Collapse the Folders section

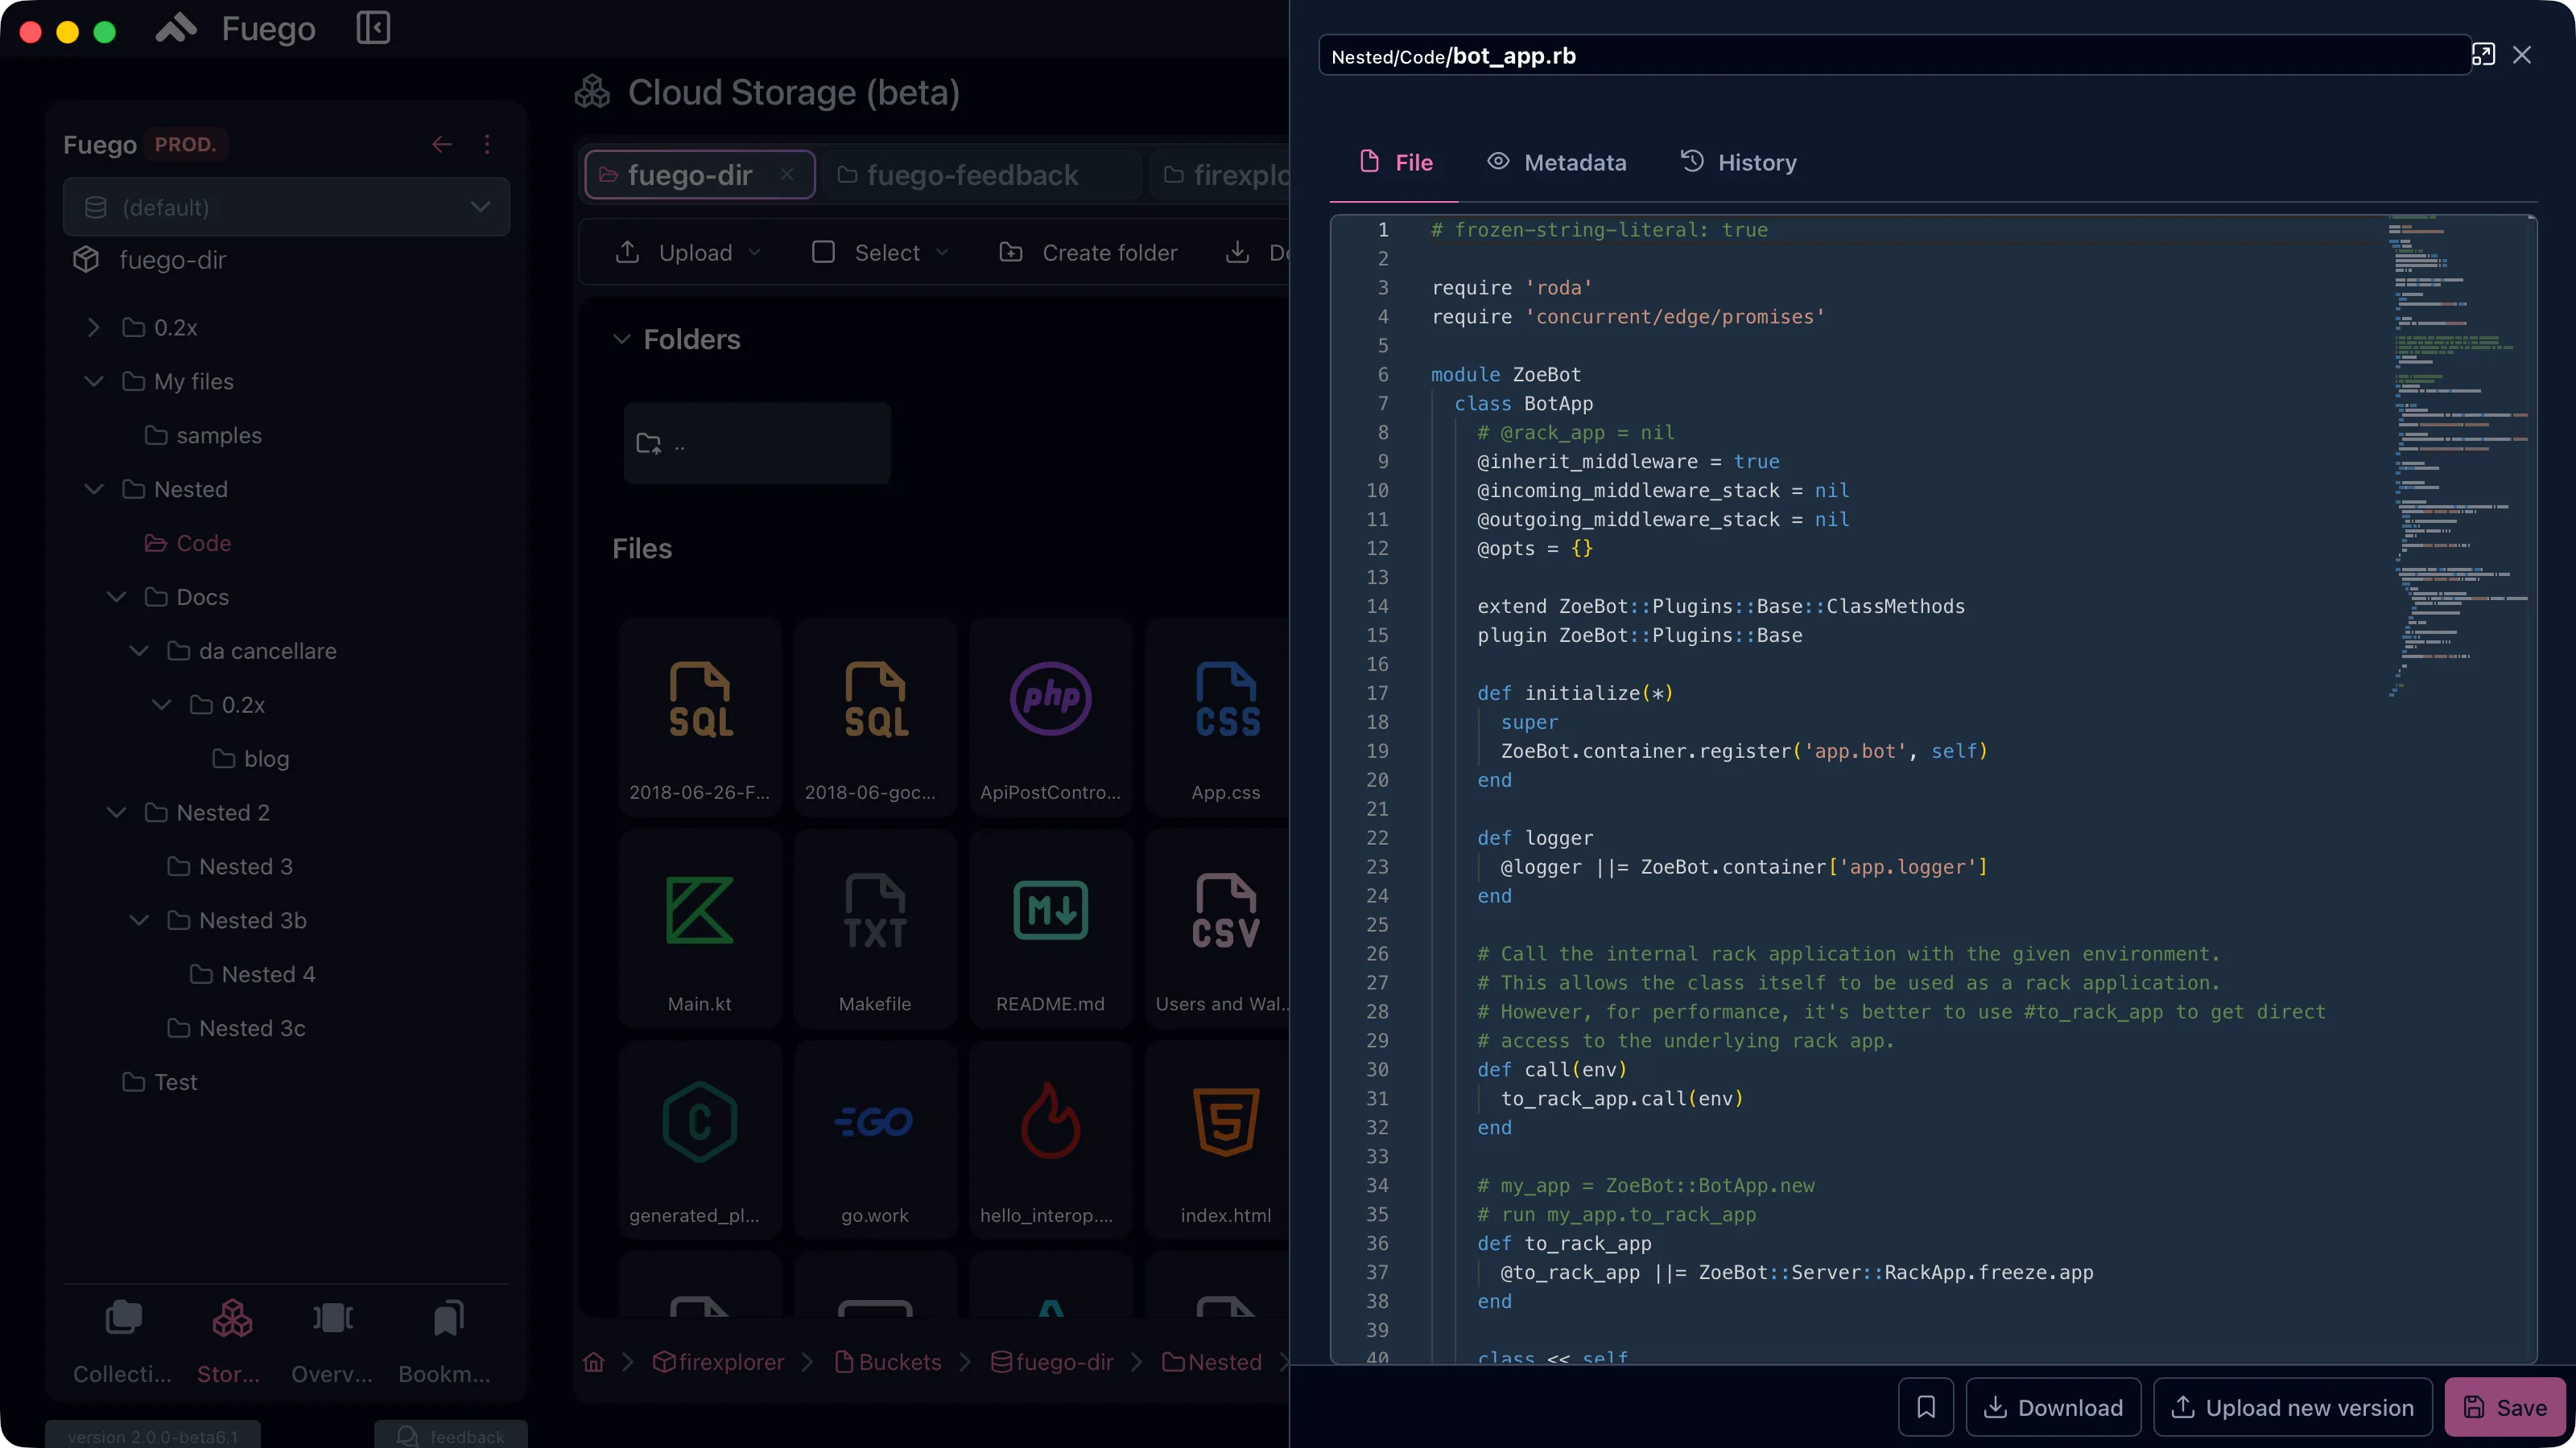click(x=621, y=339)
